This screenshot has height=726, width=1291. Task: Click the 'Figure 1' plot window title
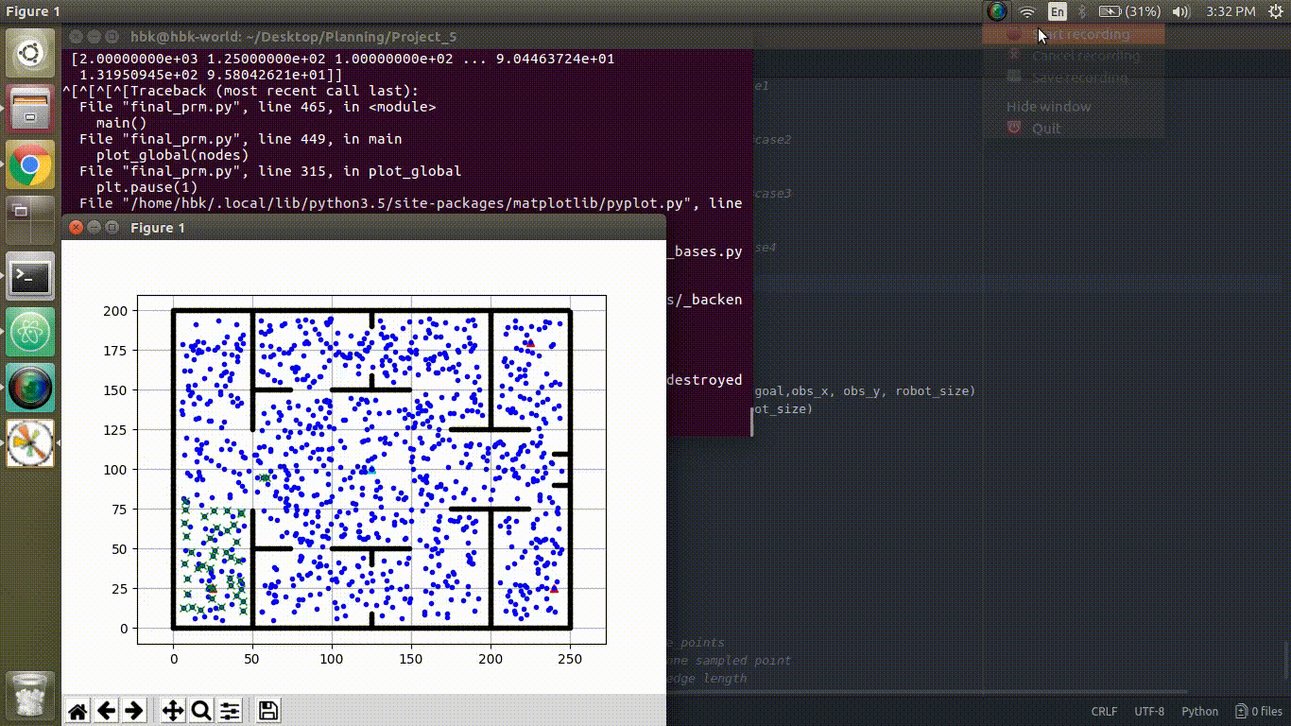[x=158, y=228]
